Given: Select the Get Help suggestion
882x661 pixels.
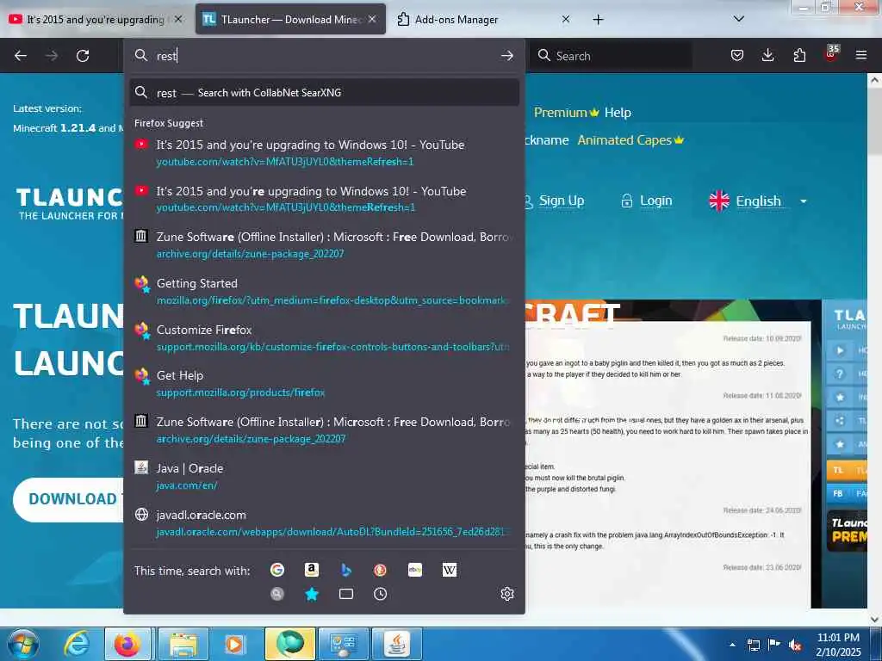Looking at the screenshot, I should point(324,383).
